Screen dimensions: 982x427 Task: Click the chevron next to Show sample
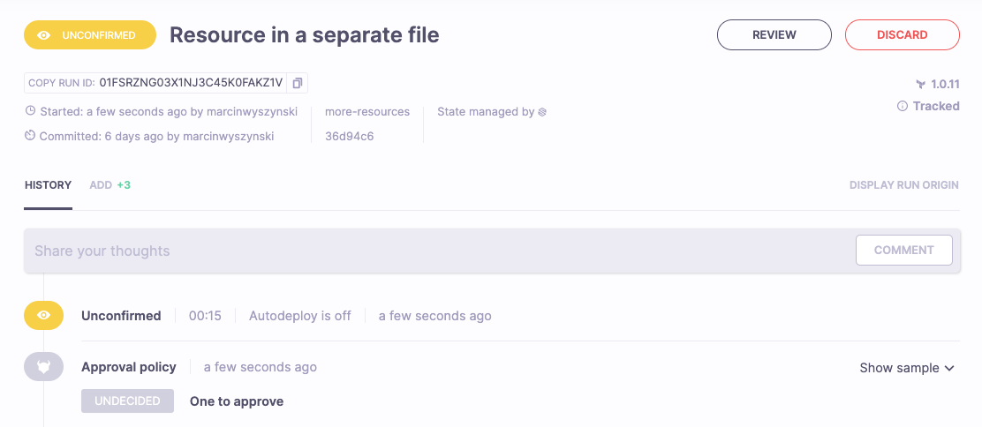950,368
